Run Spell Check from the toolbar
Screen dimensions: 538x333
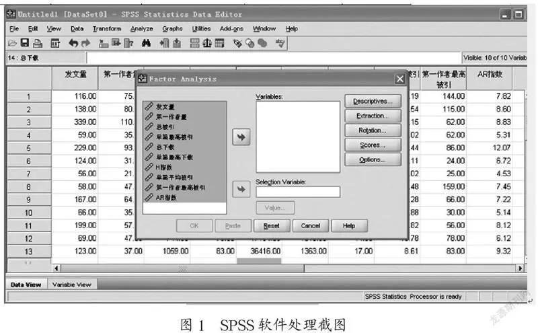pos(280,43)
